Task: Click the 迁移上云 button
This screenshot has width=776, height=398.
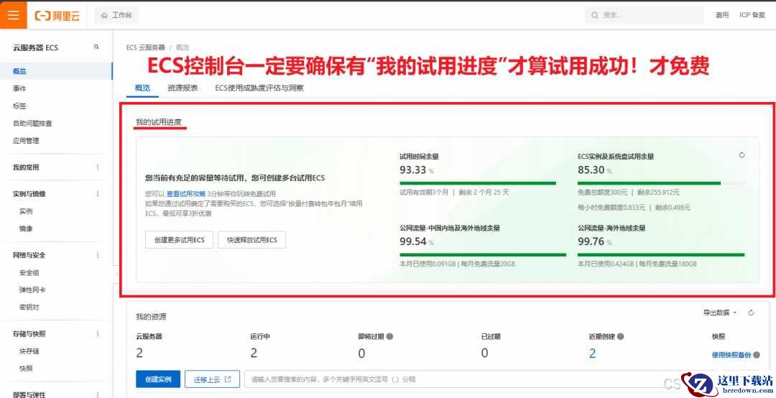Action: (x=212, y=379)
